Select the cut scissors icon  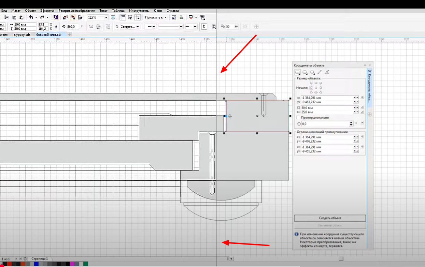pos(6,17)
